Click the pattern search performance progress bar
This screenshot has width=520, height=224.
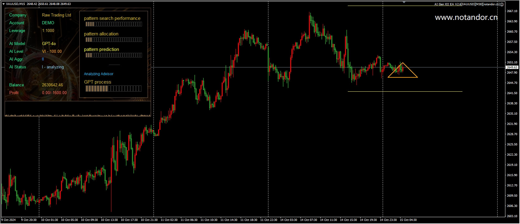[x=114, y=24]
